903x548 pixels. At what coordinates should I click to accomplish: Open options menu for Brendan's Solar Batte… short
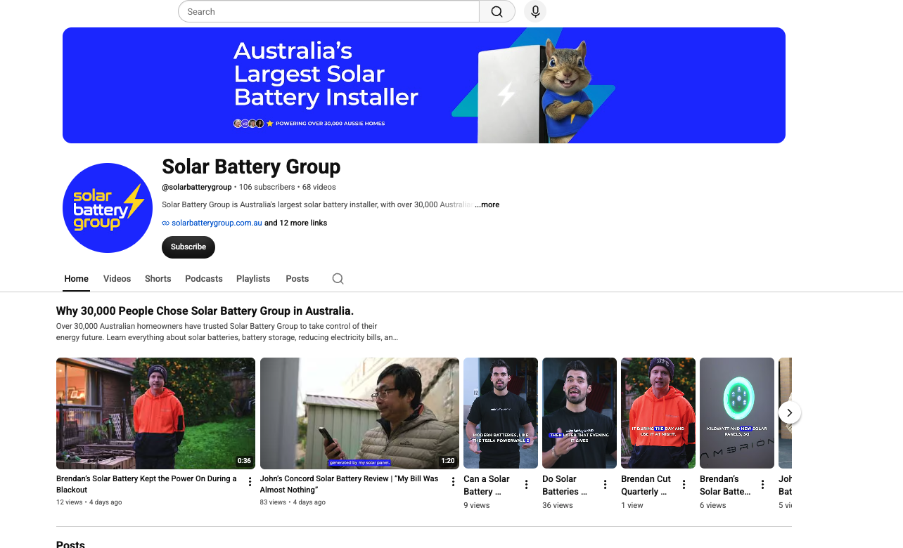[762, 485]
